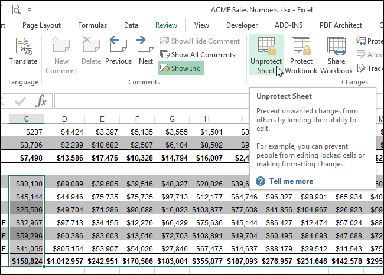Click total cell $1,012,957

pyautogui.click(x=64, y=261)
